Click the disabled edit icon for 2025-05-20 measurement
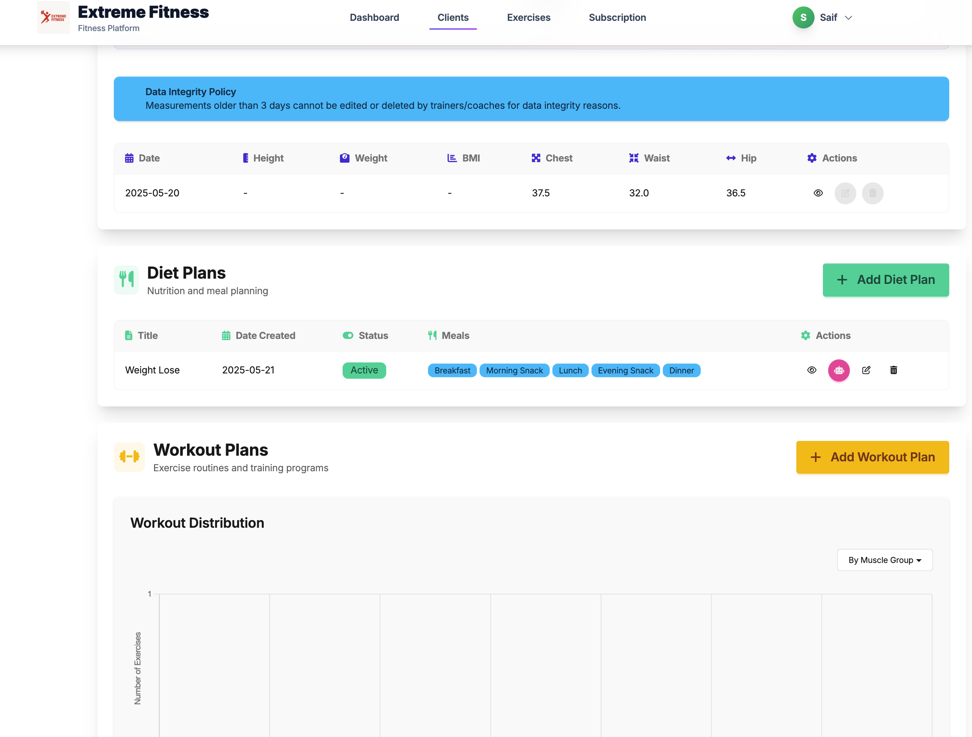Viewport: 972px width, 737px height. [845, 193]
